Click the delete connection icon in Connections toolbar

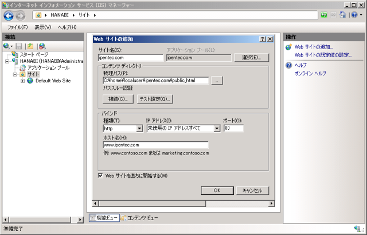[x=42, y=46]
